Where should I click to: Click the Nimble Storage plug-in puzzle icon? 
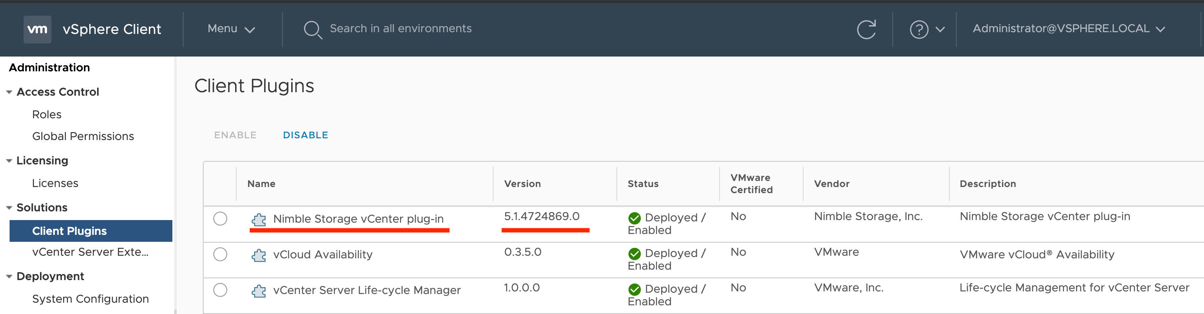[x=259, y=219]
